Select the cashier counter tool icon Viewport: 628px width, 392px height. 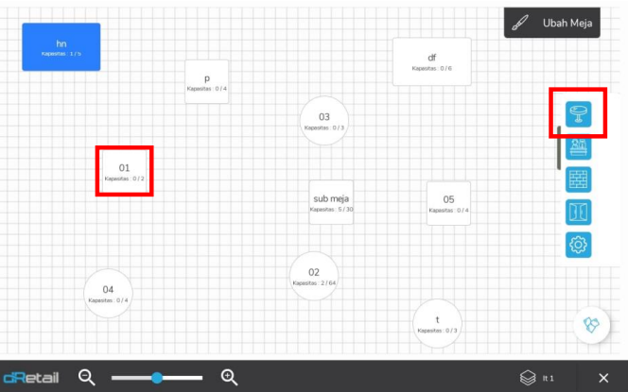pyautogui.click(x=579, y=146)
